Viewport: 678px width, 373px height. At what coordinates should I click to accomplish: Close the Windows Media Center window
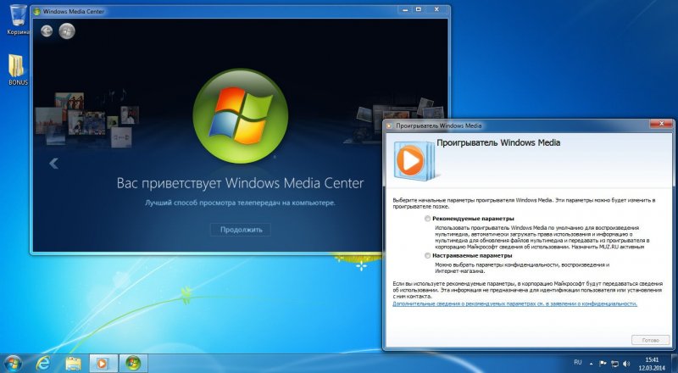coord(436,9)
